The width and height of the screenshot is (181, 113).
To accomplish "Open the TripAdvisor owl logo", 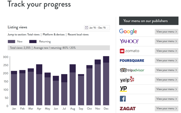I will (x=123, y=70).
